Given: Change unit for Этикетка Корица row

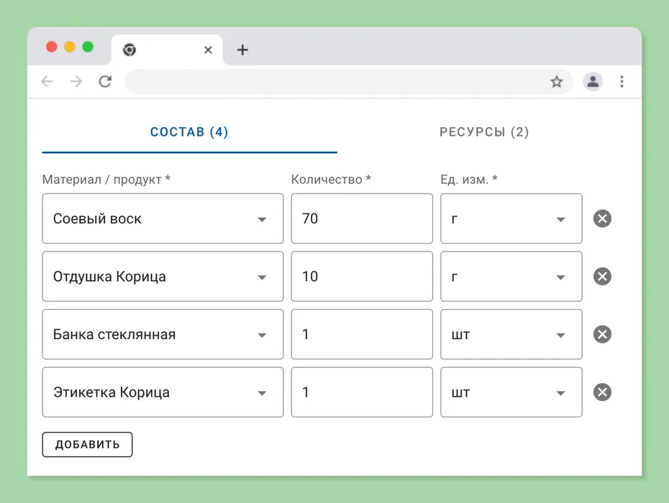Looking at the screenshot, I should [x=511, y=392].
